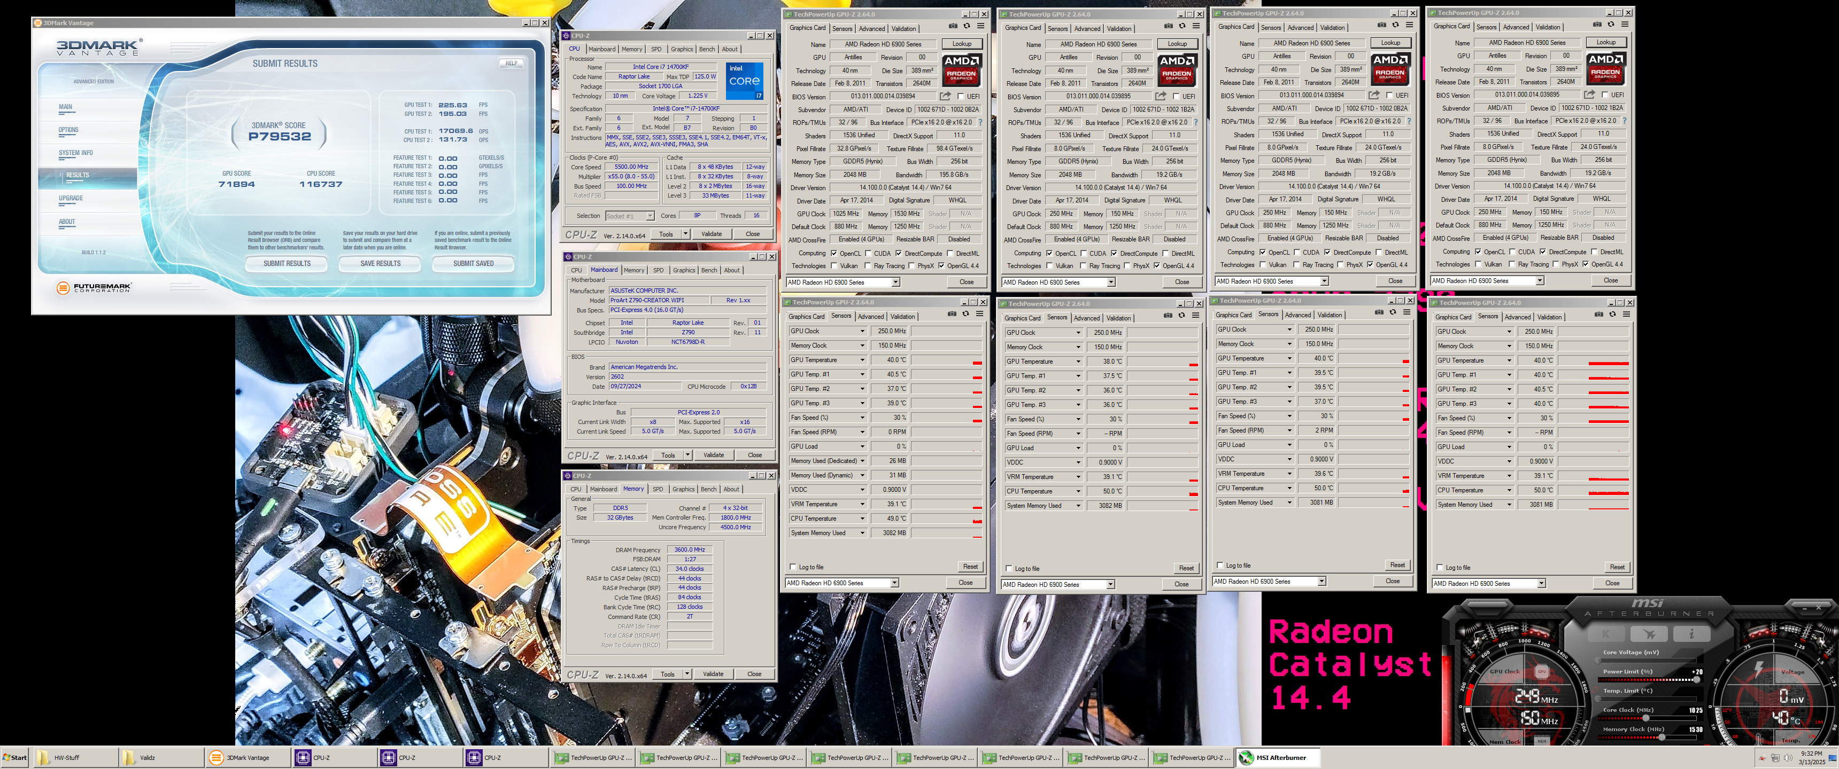Switch to Bench tab in CPU-Z Mainboard window
This screenshot has width=1839, height=769.
coord(709,270)
